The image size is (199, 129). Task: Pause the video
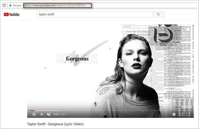pyautogui.click(x=34, y=114)
